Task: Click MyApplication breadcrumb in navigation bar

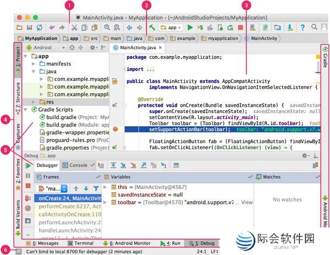Action: tap(37, 39)
